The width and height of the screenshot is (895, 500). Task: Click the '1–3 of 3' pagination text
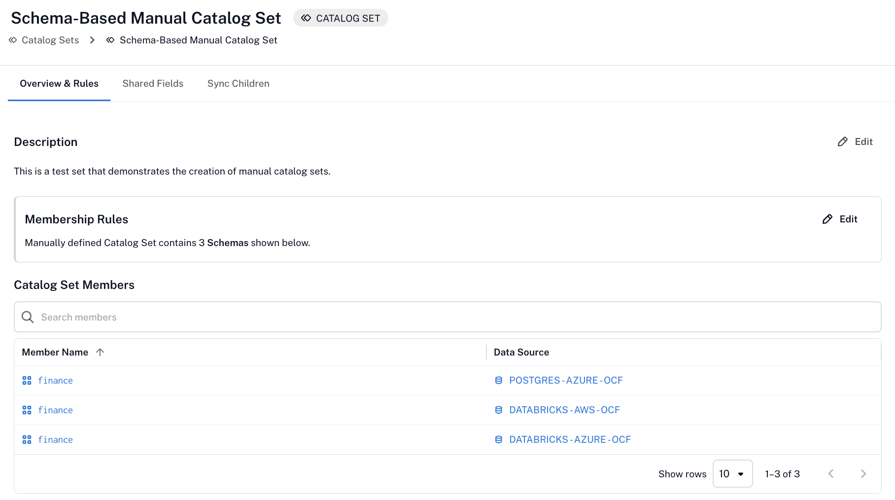782,474
